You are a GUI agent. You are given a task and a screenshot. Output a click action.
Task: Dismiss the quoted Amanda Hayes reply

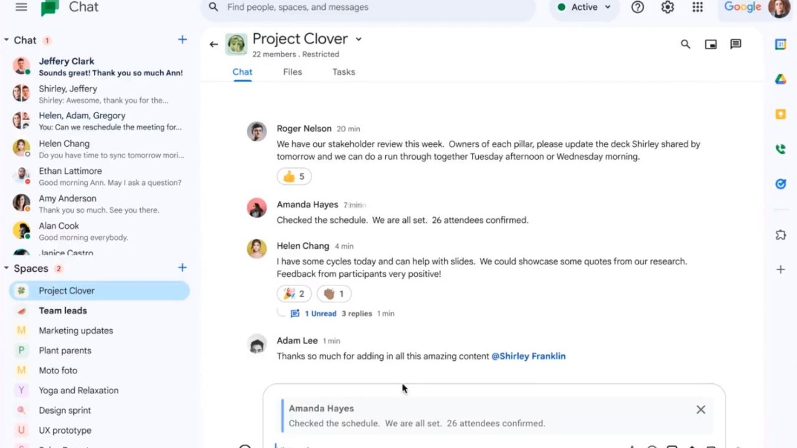pos(700,409)
